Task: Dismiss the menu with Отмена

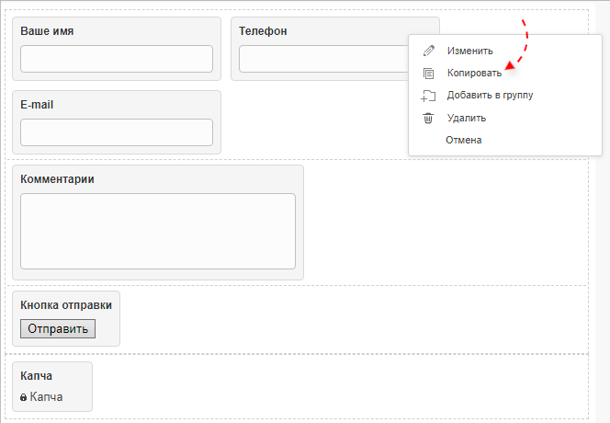Action: pos(463,140)
